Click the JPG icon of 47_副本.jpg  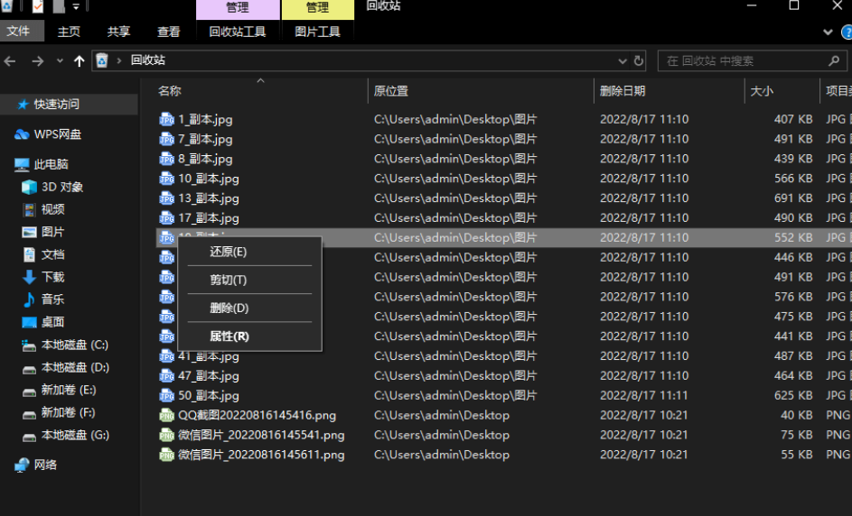(166, 376)
